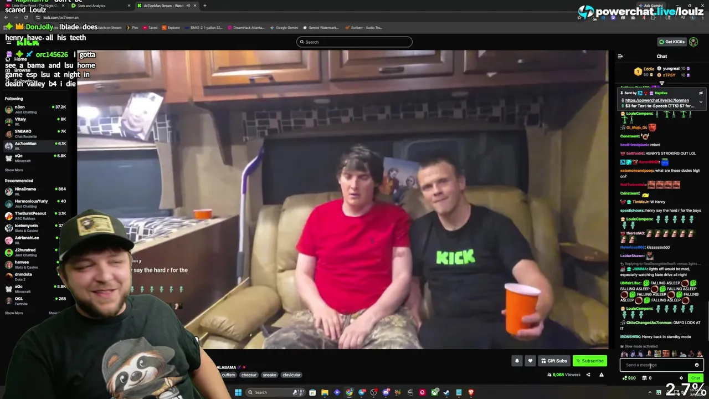Open the chat shop icon next to 0
The width and height of the screenshot is (709, 399).
point(644,378)
